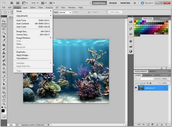Click the Refine Edge button
The width and height of the screenshot is (172, 127).
pos(115,12)
